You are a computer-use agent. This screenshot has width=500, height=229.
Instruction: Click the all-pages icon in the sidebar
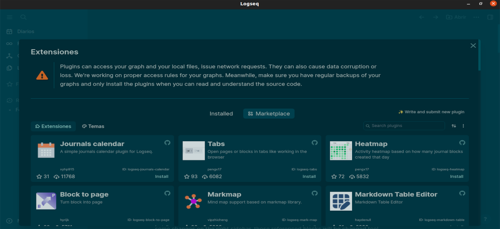(x=10, y=68)
